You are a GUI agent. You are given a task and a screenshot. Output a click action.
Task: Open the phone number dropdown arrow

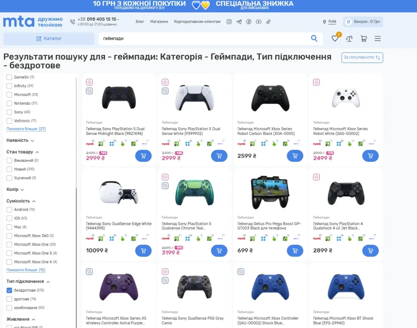pos(119,20)
